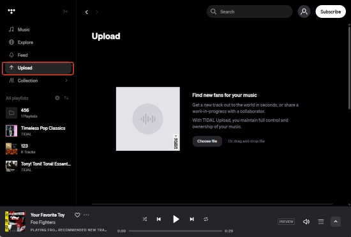Select Upload in the sidebar
Screen dimensions: 351x237
[x=38, y=68]
